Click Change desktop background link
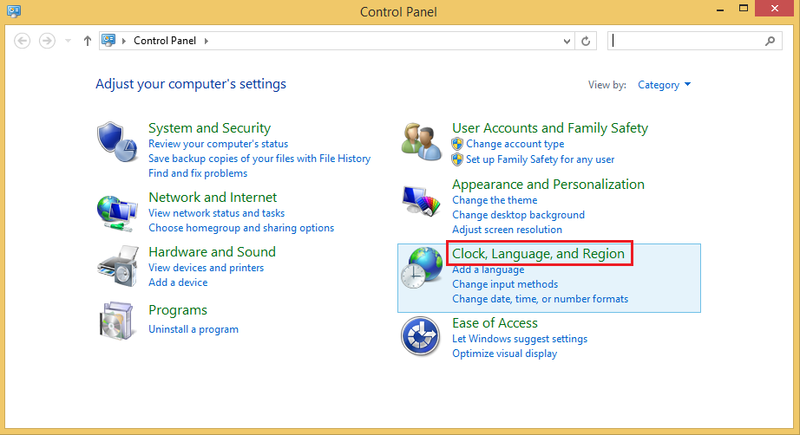Viewport: 800px width, 435px height. click(518, 215)
